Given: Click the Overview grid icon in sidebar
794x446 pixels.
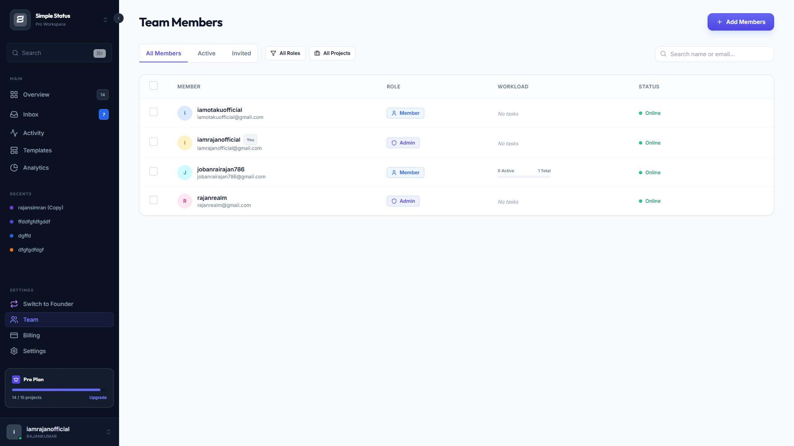Looking at the screenshot, I should [x=14, y=95].
